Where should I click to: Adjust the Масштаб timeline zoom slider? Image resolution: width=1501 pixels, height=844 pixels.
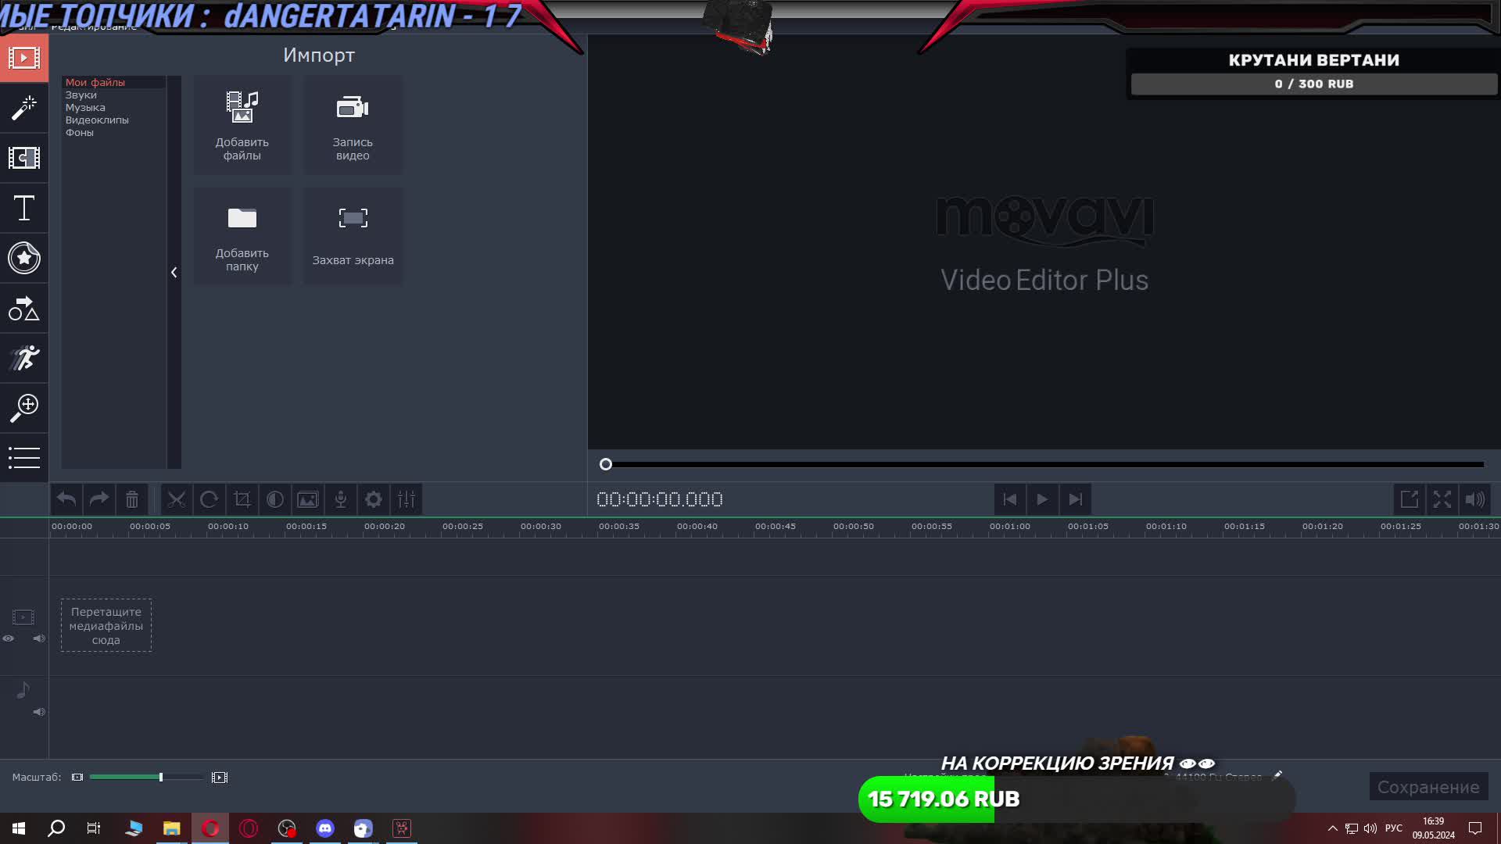click(160, 777)
